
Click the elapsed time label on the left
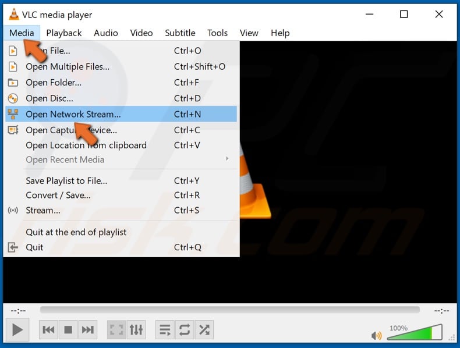[18, 311]
